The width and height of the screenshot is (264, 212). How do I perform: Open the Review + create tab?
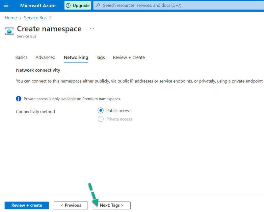[x=129, y=57]
